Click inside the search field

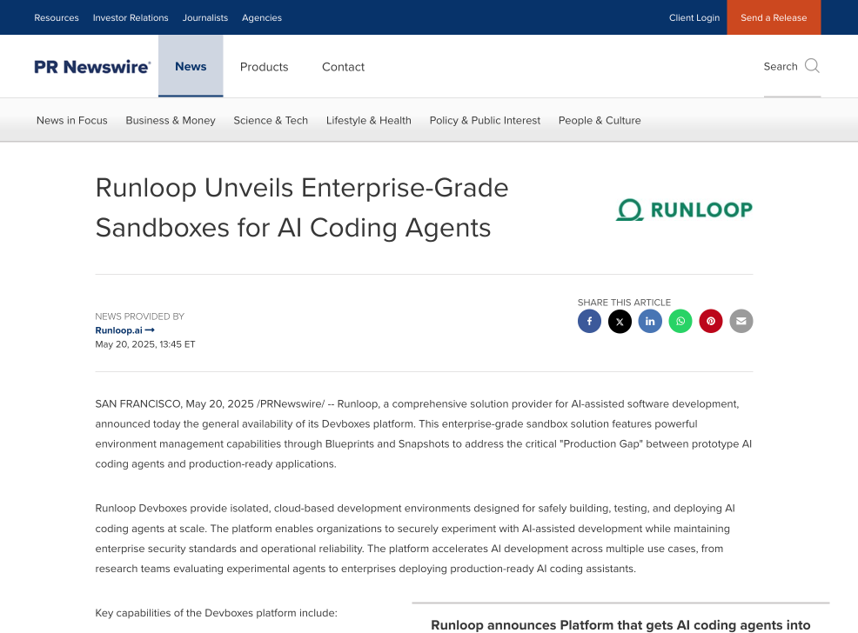tap(781, 66)
